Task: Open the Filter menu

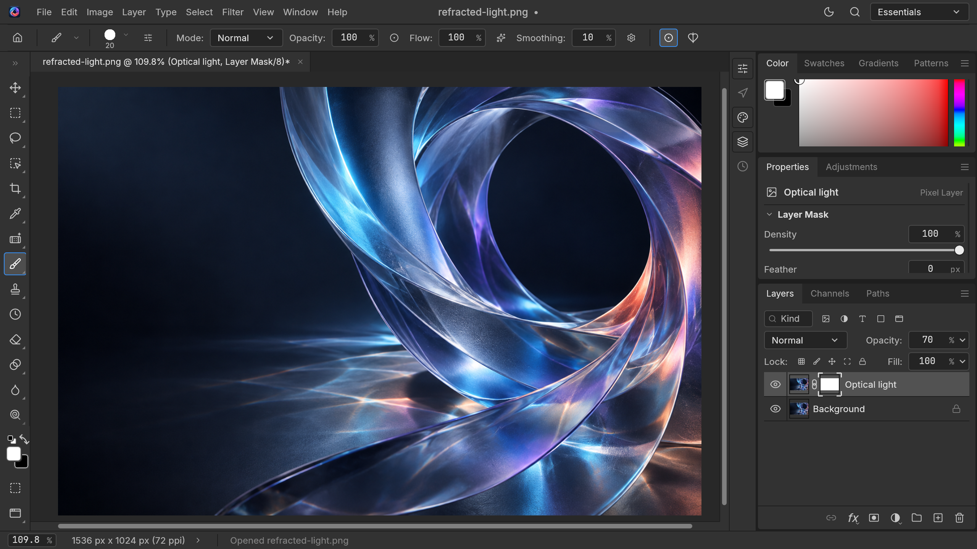Action: click(x=233, y=12)
